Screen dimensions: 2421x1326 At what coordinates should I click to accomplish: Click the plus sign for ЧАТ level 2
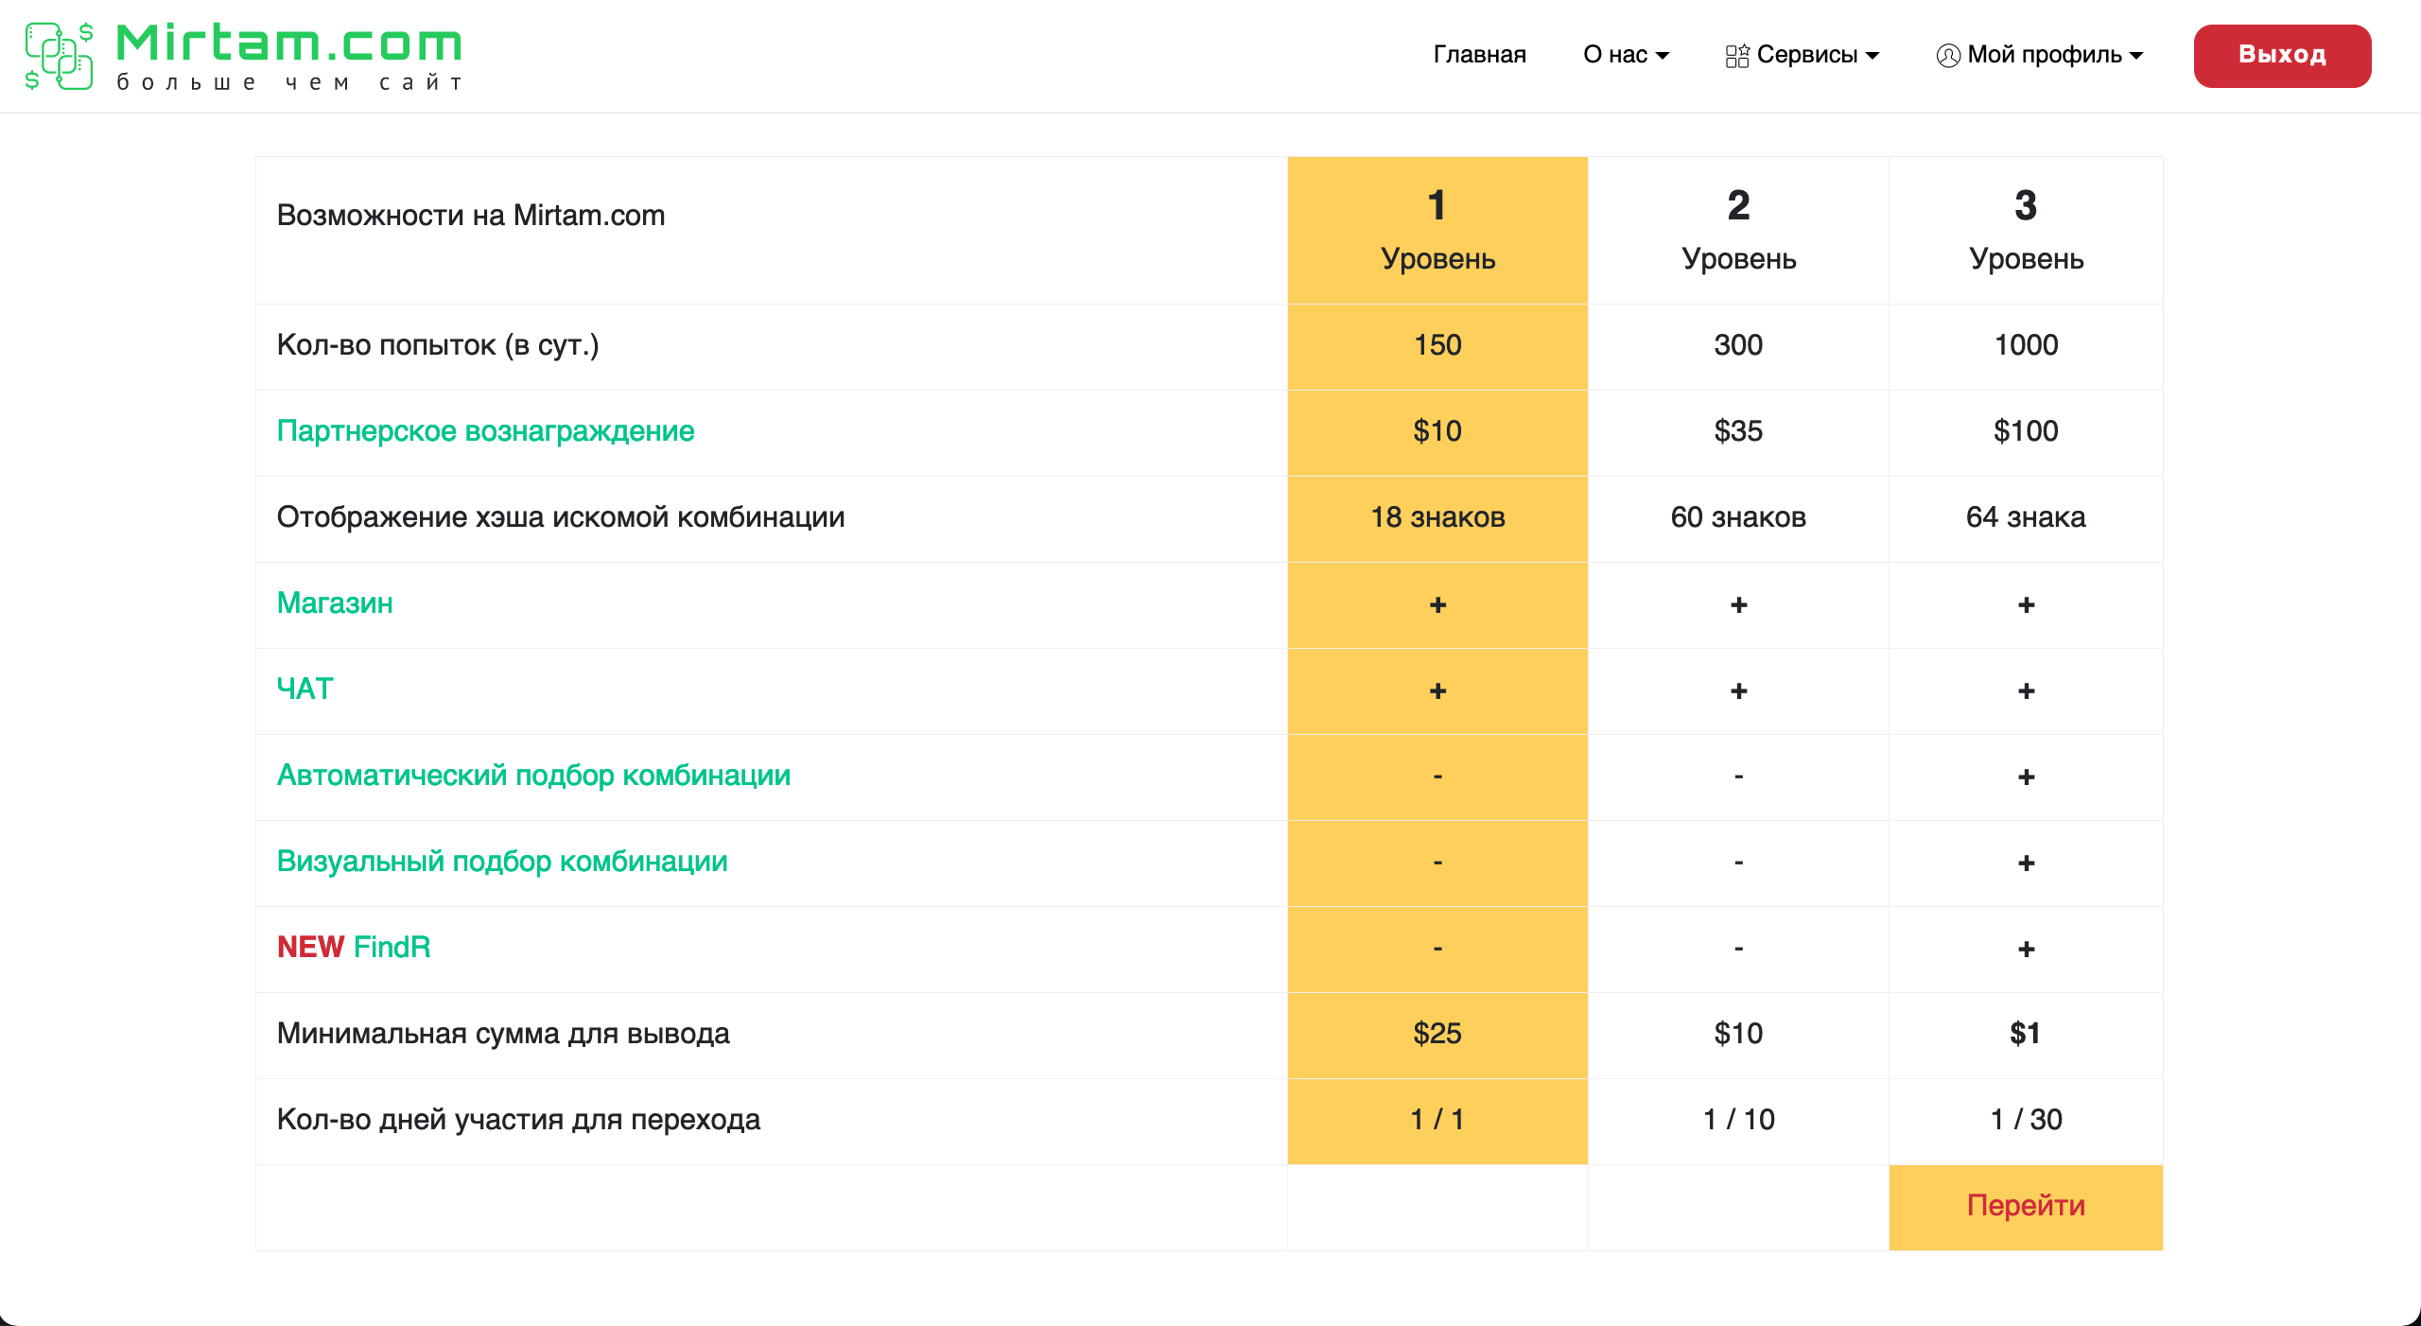click(x=1738, y=690)
